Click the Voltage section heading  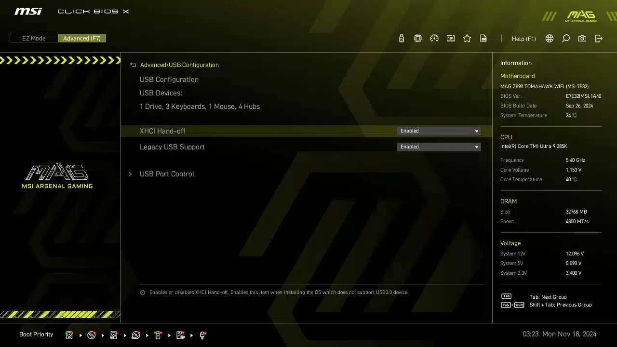pos(510,243)
